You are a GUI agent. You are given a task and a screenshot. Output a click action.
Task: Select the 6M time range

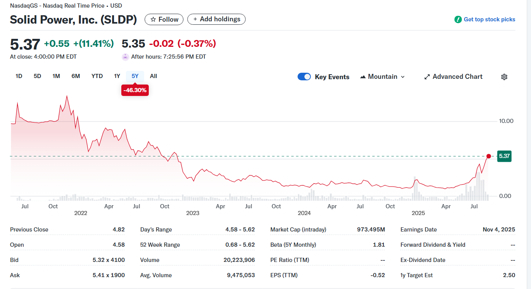point(76,76)
